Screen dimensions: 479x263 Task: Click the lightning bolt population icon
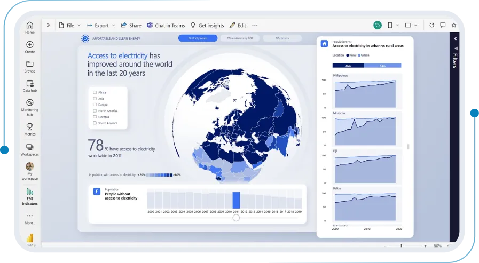(x=97, y=192)
